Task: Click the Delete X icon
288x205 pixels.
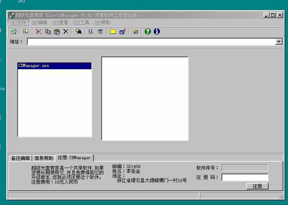Action: (66, 32)
